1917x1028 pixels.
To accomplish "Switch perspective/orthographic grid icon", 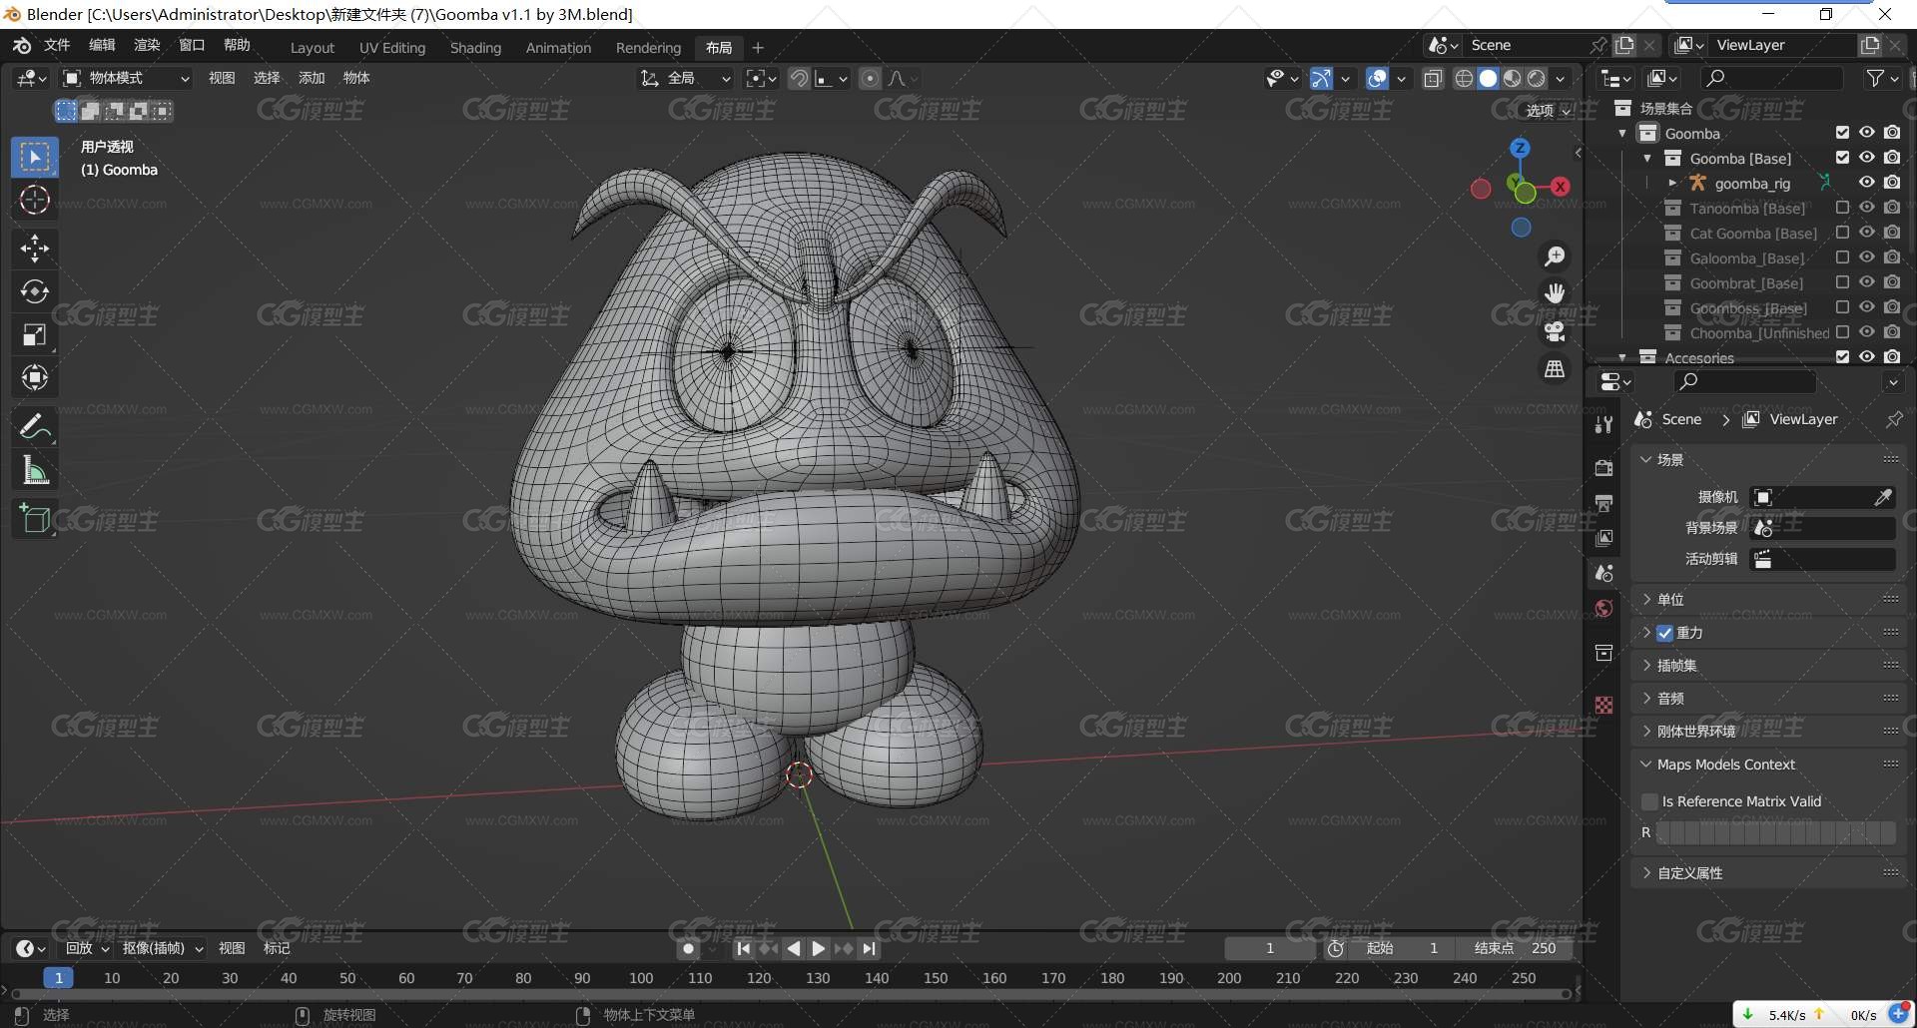I will tap(1555, 368).
